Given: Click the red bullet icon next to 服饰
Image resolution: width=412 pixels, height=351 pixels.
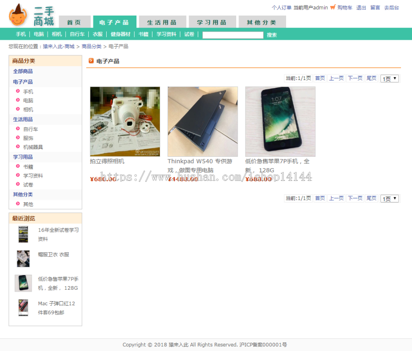Looking at the screenshot, I should click(x=18, y=138).
